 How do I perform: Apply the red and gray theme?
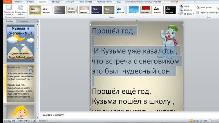pos(146,10)
